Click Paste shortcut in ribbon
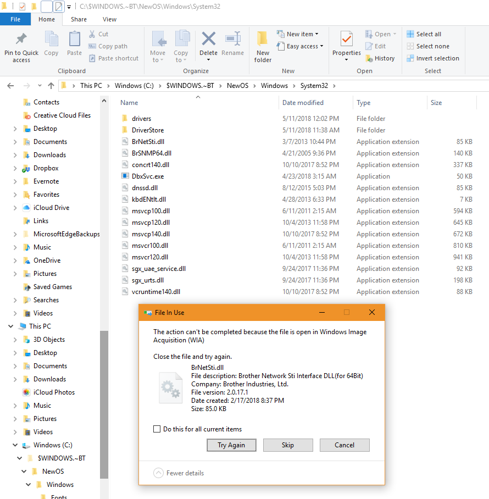 [114, 58]
